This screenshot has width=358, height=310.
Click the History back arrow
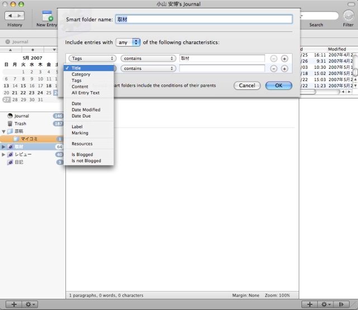(x=10, y=16)
